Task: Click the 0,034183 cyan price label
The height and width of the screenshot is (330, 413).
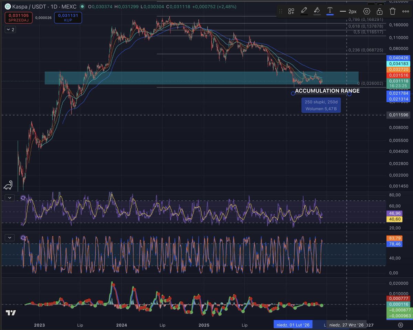Action: tap(399, 64)
